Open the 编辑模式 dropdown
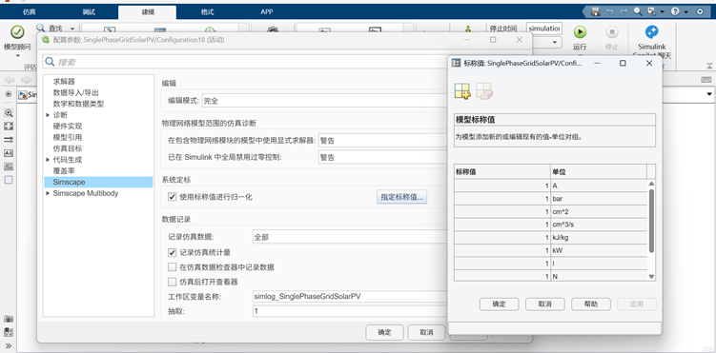This screenshot has width=716, height=353. (x=325, y=101)
